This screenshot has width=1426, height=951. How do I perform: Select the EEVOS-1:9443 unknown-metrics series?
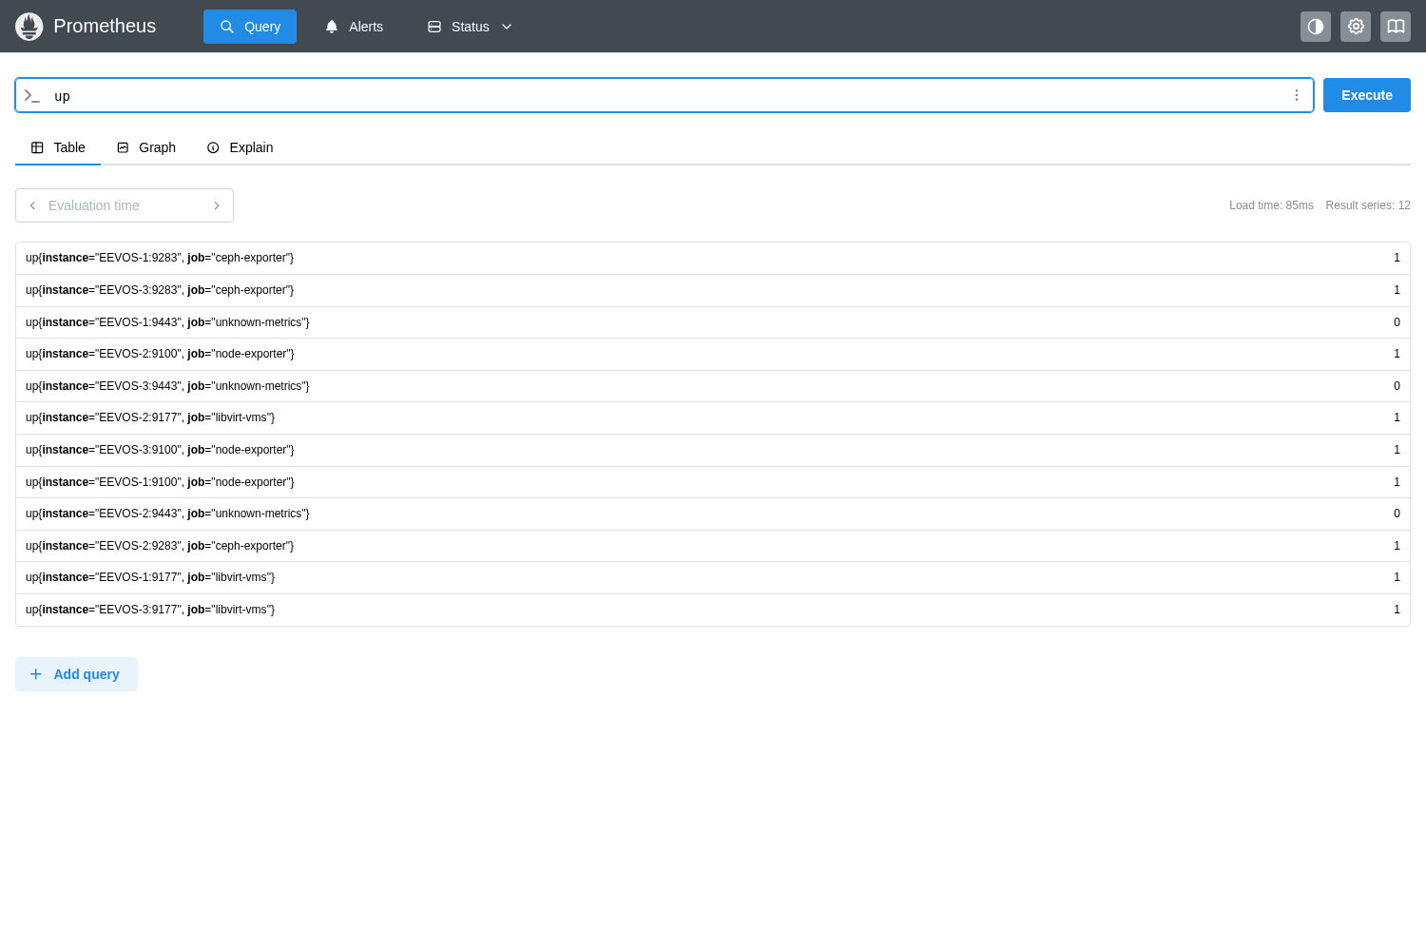(x=713, y=322)
